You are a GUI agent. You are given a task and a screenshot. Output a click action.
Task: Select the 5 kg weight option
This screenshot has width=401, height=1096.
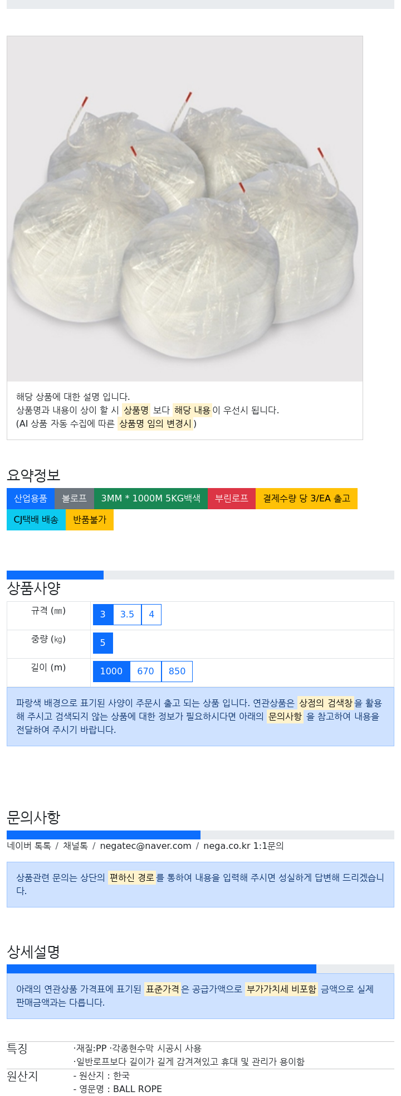103,643
